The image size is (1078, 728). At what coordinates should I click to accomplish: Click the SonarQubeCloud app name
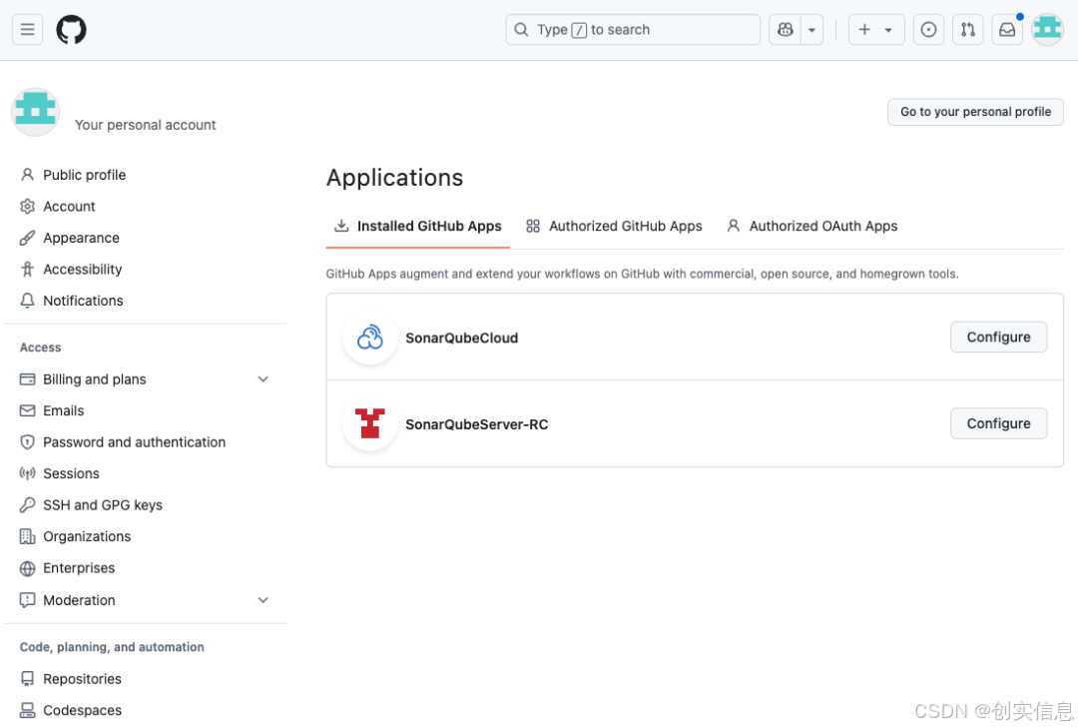462,338
